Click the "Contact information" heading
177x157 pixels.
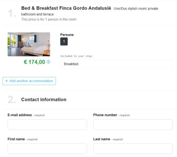pyautogui.click(x=44, y=100)
